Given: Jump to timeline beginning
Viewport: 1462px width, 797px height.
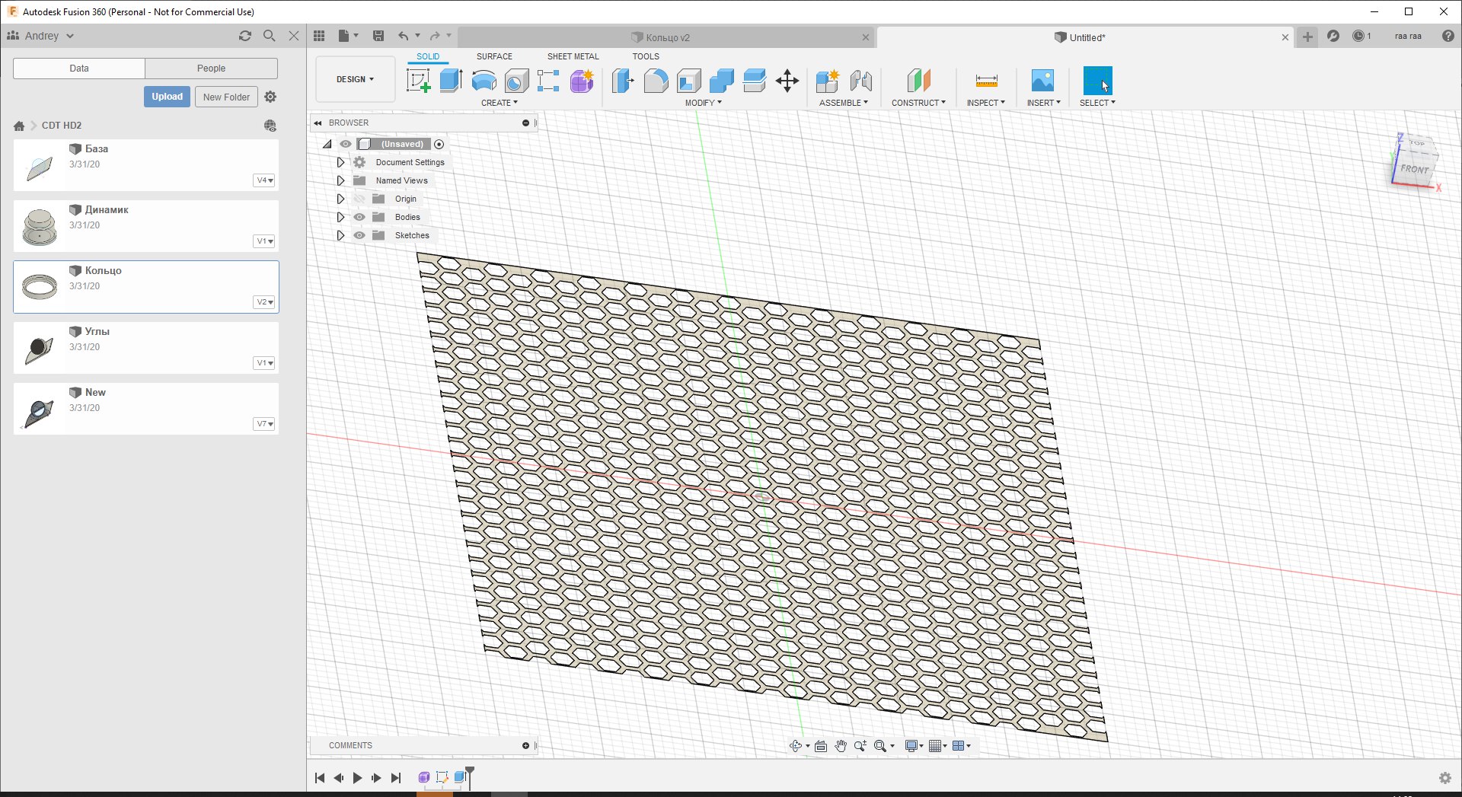Looking at the screenshot, I should (320, 778).
